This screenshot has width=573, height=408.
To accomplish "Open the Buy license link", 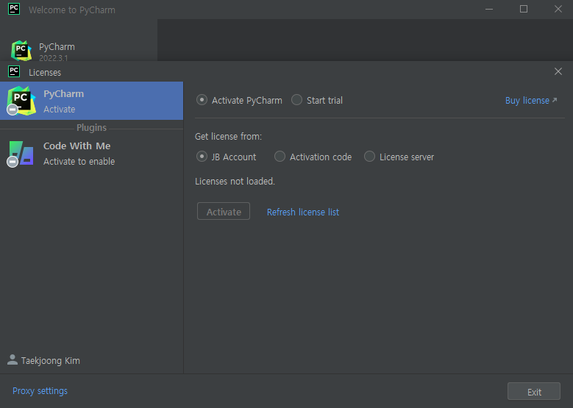I will click(x=527, y=101).
